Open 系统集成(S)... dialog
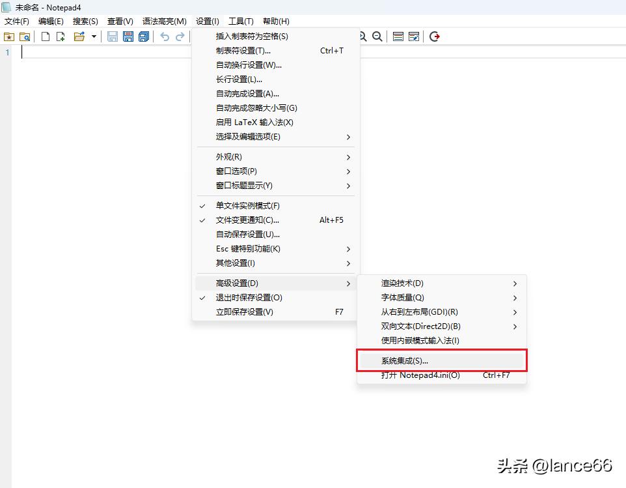This screenshot has height=488, width=626. [x=442, y=361]
